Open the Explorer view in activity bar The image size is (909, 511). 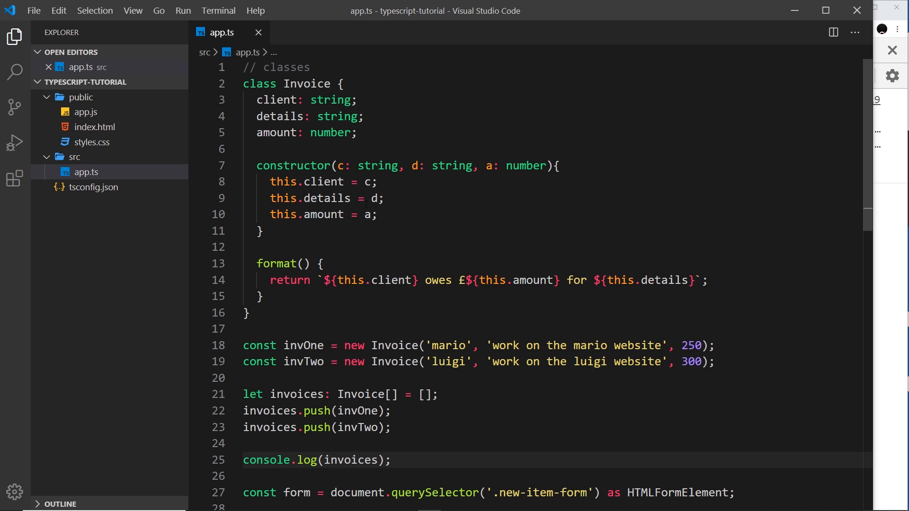pyautogui.click(x=15, y=37)
